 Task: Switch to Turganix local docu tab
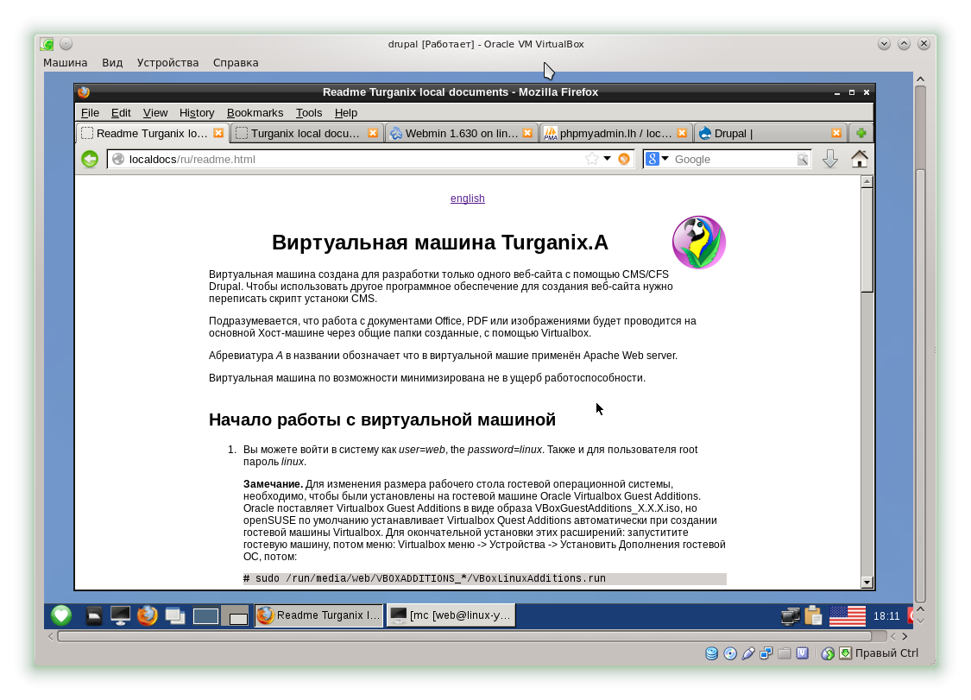(306, 133)
